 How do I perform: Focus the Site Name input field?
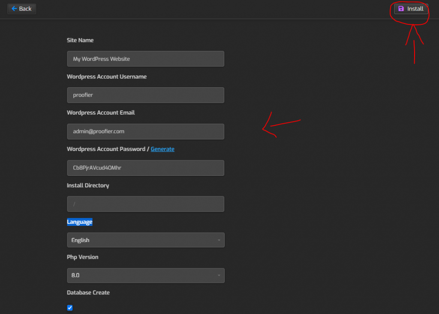pyautogui.click(x=146, y=59)
